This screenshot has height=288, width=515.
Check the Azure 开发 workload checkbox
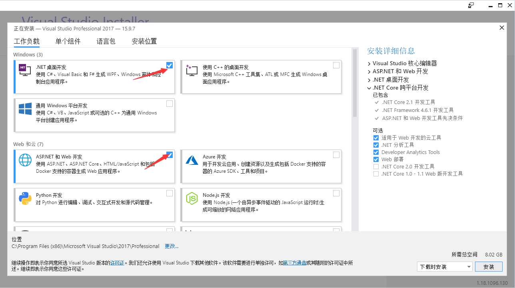336,155
